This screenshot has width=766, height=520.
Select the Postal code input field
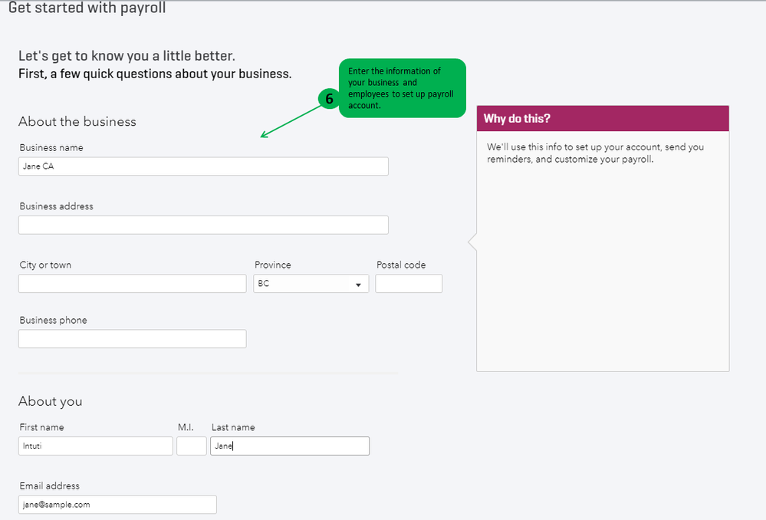coord(409,284)
